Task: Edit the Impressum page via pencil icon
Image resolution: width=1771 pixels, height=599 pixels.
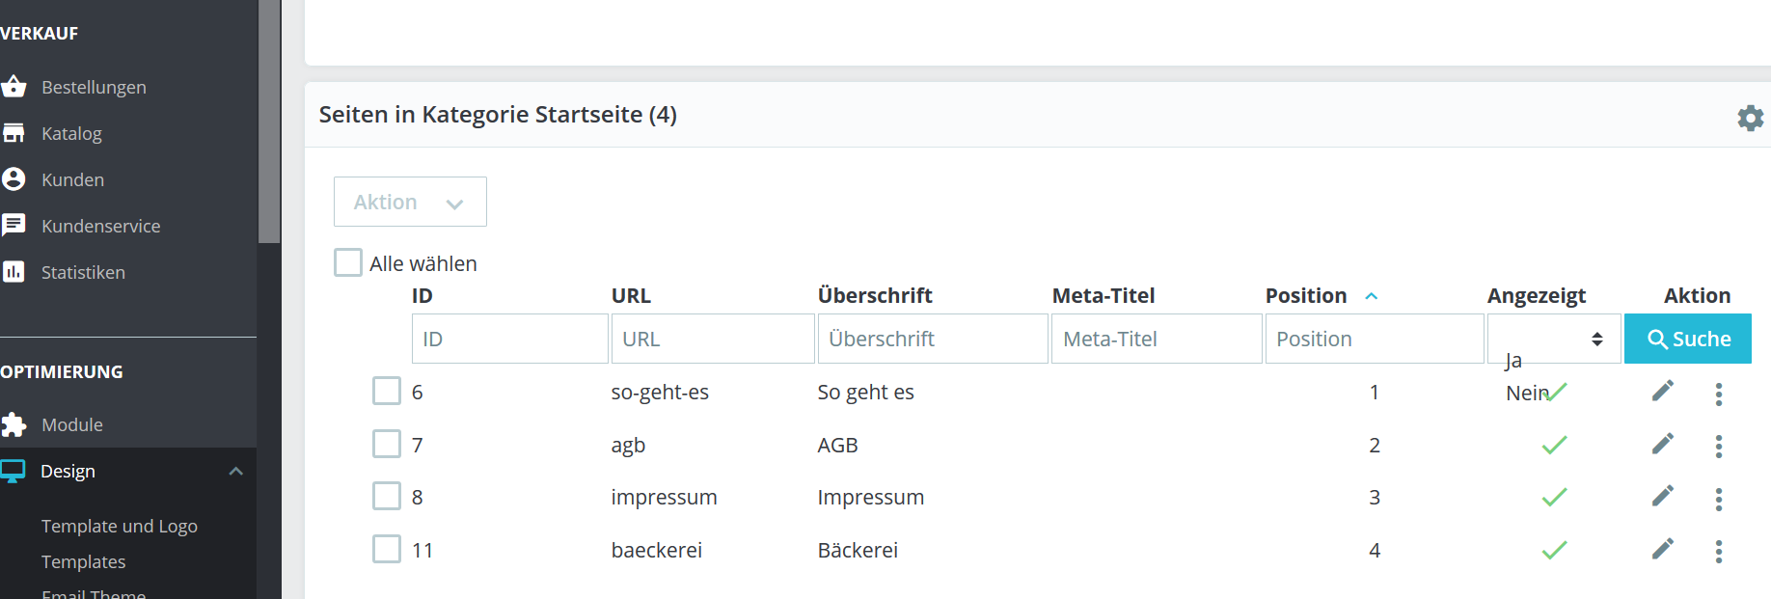Action: tap(1662, 496)
